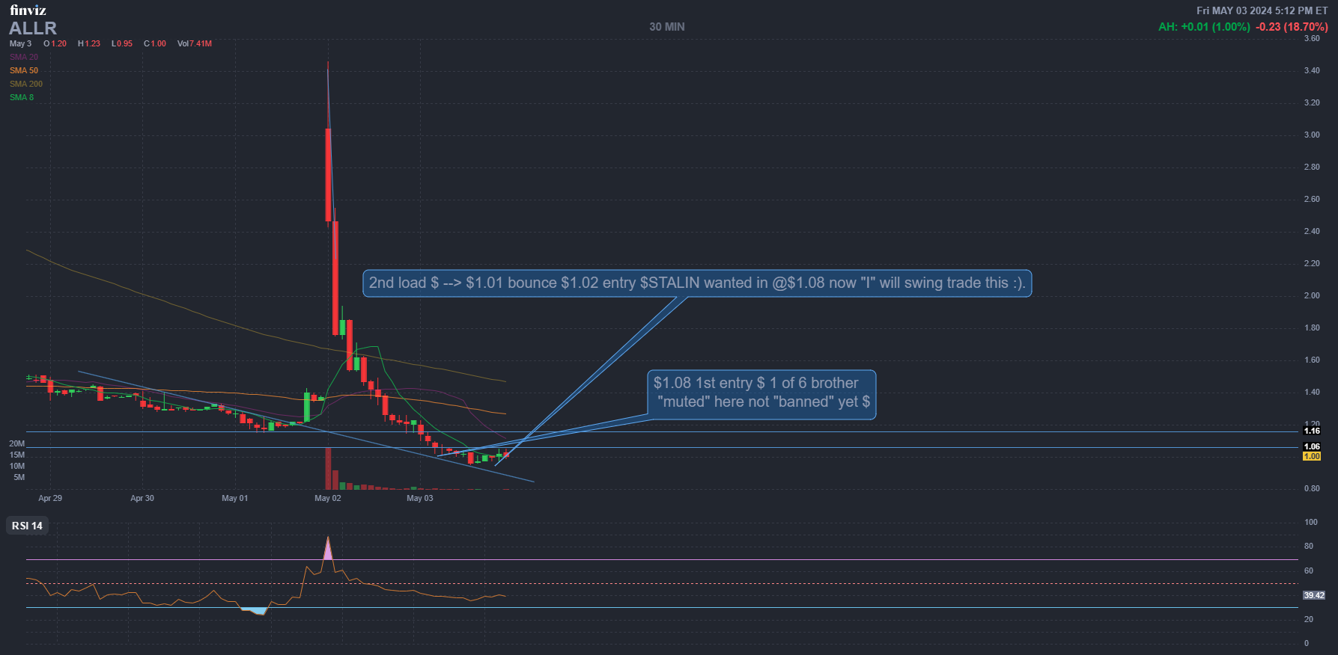The height and width of the screenshot is (655, 1338).
Task: Click the finviz logo
Action: [x=28, y=10]
